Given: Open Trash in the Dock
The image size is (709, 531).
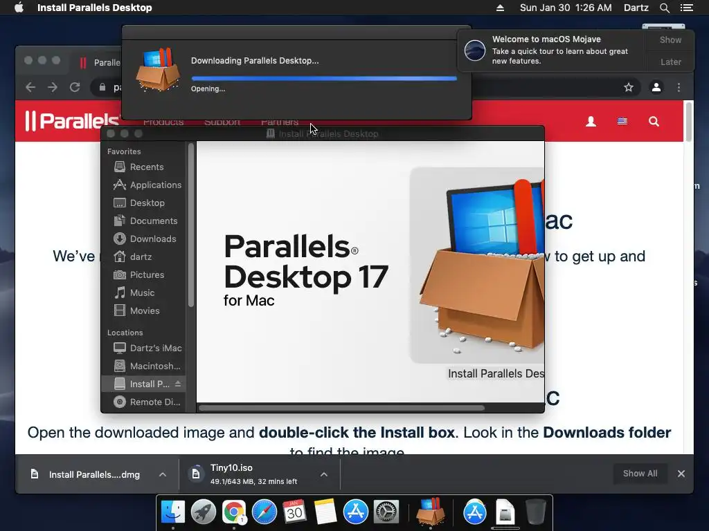Looking at the screenshot, I should pyautogui.click(x=536, y=512).
